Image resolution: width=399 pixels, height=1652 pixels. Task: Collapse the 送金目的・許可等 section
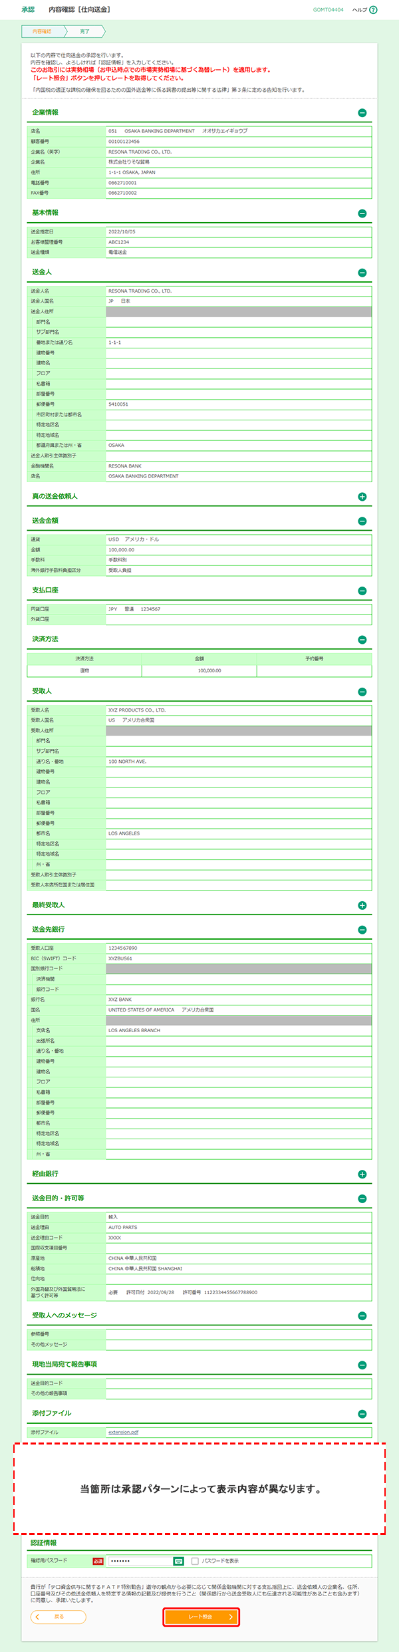(362, 1198)
